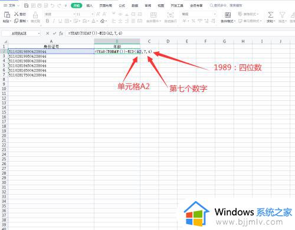Viewport: 295px width, 230px height.
Task: Click the Filter funnel icon
Action: 282,15
